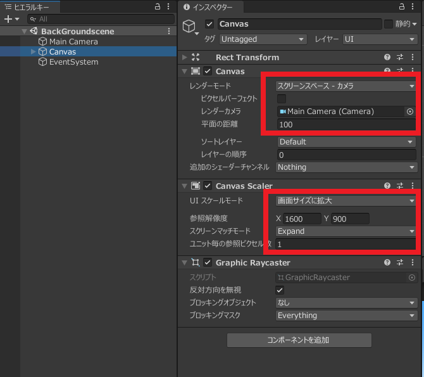The image size is (424, 377).
Task: Open Canvas Scaler preset settings
Action: [400, 186]
